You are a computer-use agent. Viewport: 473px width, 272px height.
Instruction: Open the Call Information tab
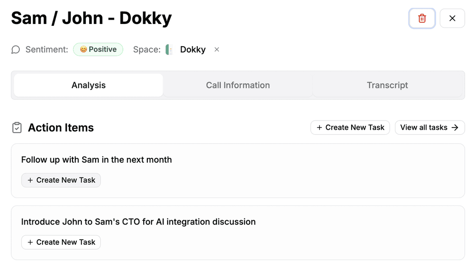click(238, 85)
